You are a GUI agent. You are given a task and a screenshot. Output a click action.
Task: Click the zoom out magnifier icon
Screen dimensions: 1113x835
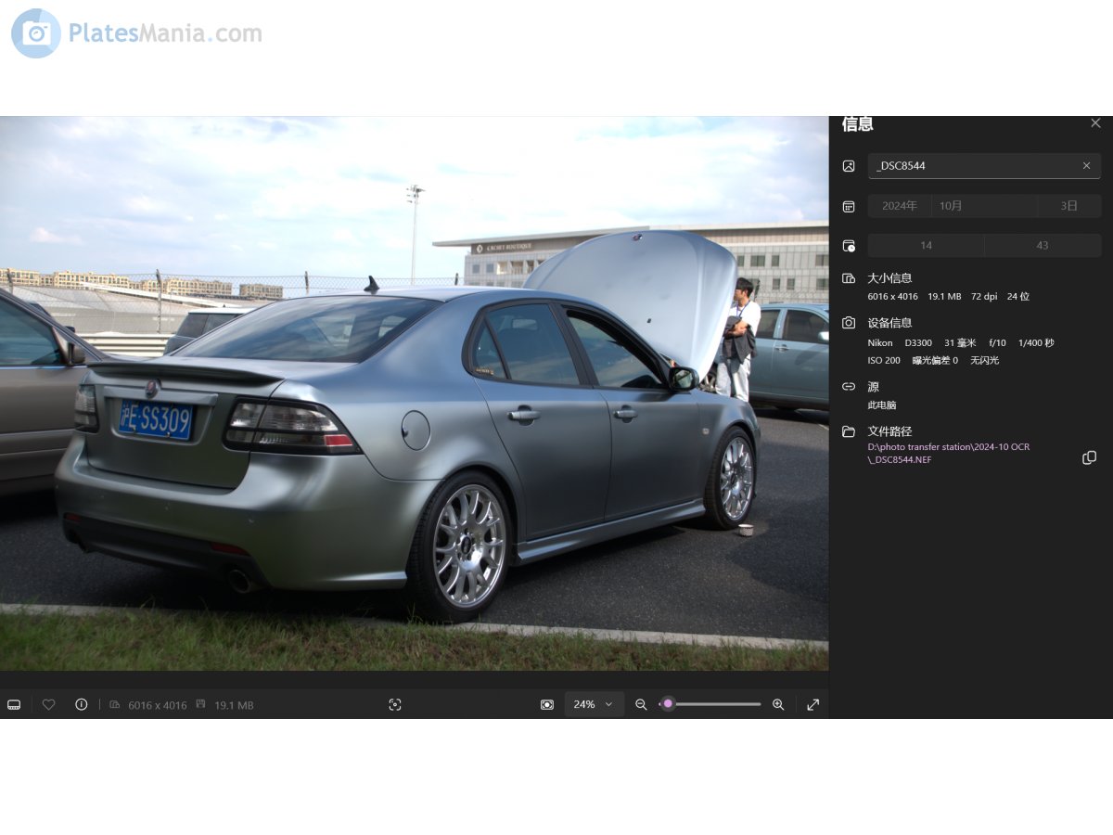point(641,705)
